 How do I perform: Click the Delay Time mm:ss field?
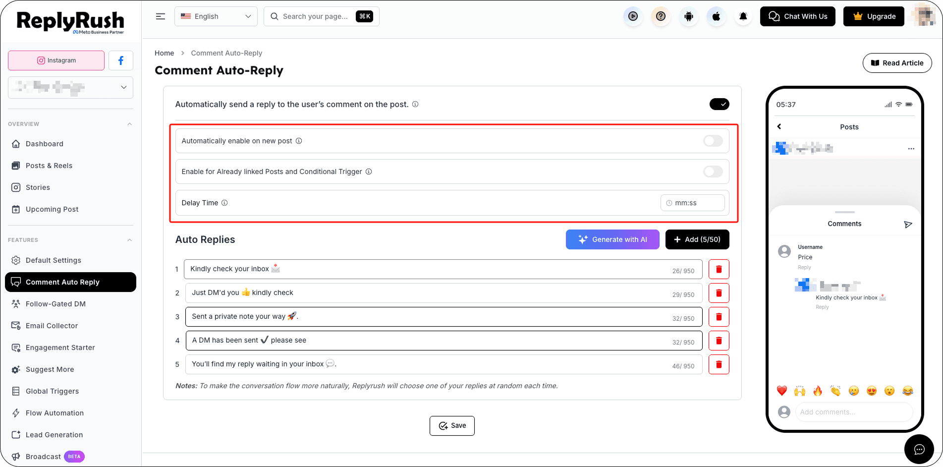(x=692, y=203)
